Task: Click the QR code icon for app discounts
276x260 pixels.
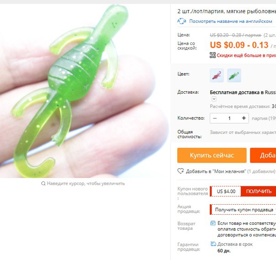Action: pyautogui.click(x=212, y=55)
